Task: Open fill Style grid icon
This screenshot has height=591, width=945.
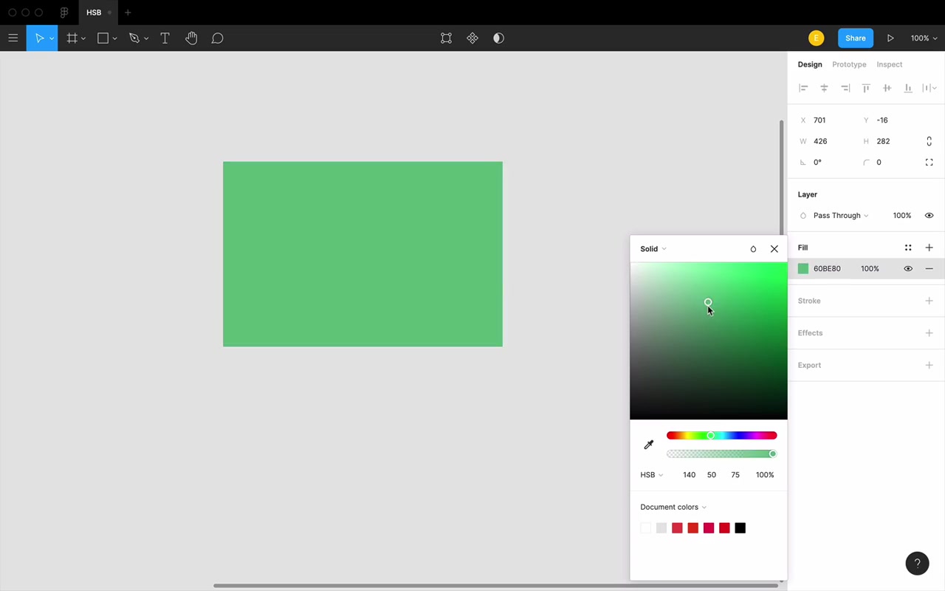Action: coord(908,247)
